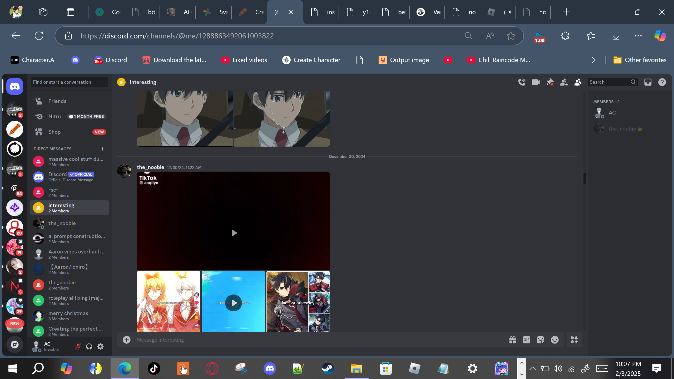Open the emoji picker
The image size is (674, 379).
(555, 340)
